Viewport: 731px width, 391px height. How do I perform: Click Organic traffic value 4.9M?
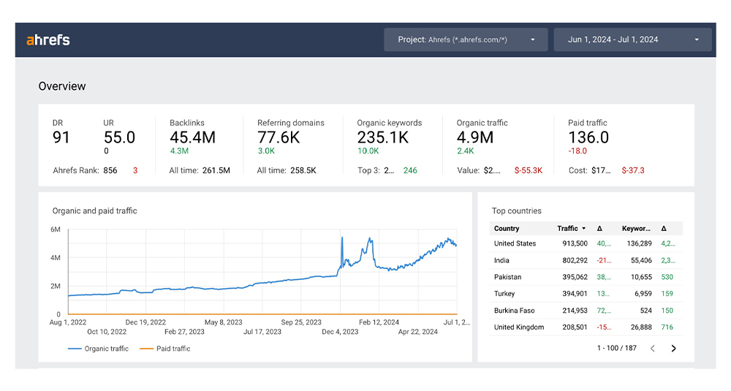pos(475,137)
